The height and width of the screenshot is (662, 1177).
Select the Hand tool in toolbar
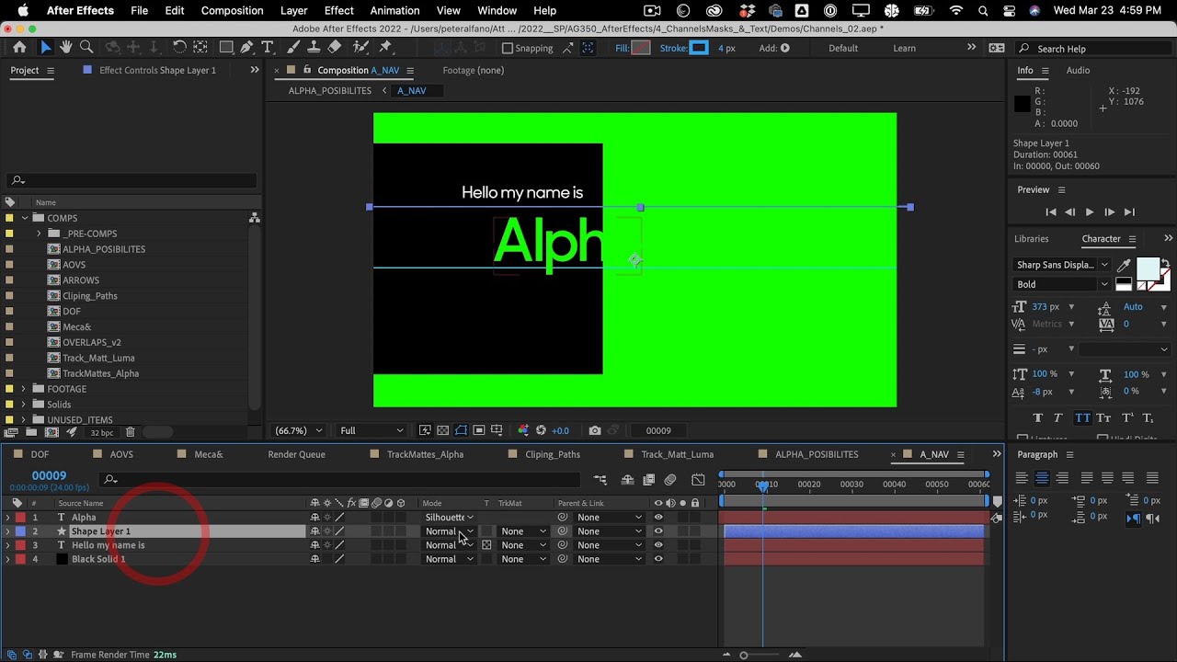66,48
